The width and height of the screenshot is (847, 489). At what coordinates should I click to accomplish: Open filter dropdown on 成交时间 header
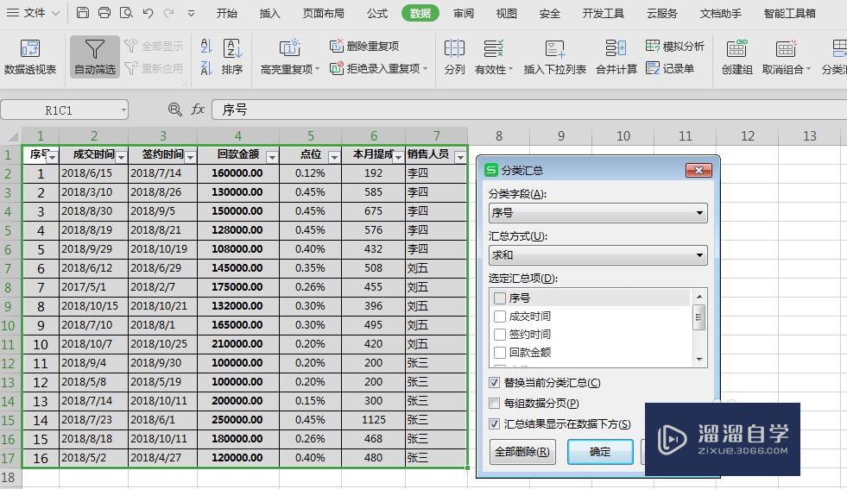click(121, 157)
